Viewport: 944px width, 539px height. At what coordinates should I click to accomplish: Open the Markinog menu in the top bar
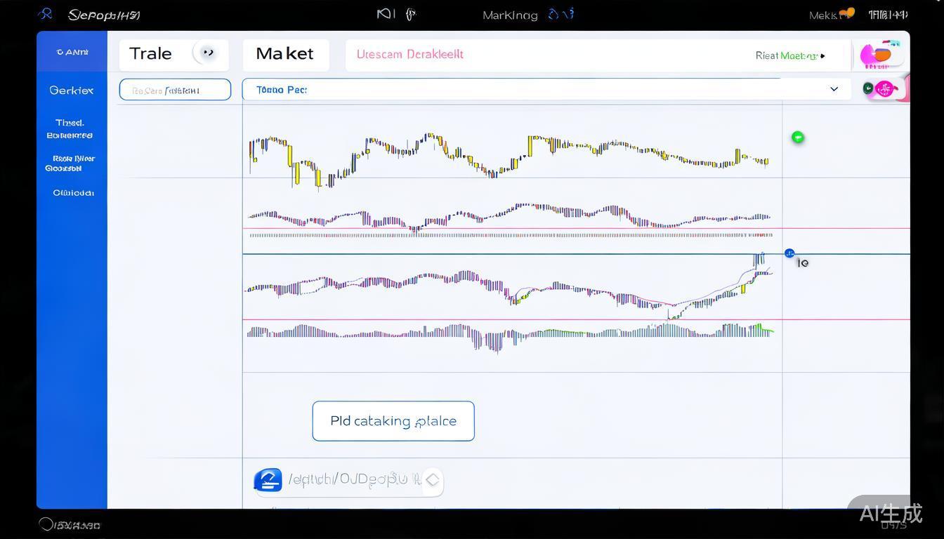510,15
